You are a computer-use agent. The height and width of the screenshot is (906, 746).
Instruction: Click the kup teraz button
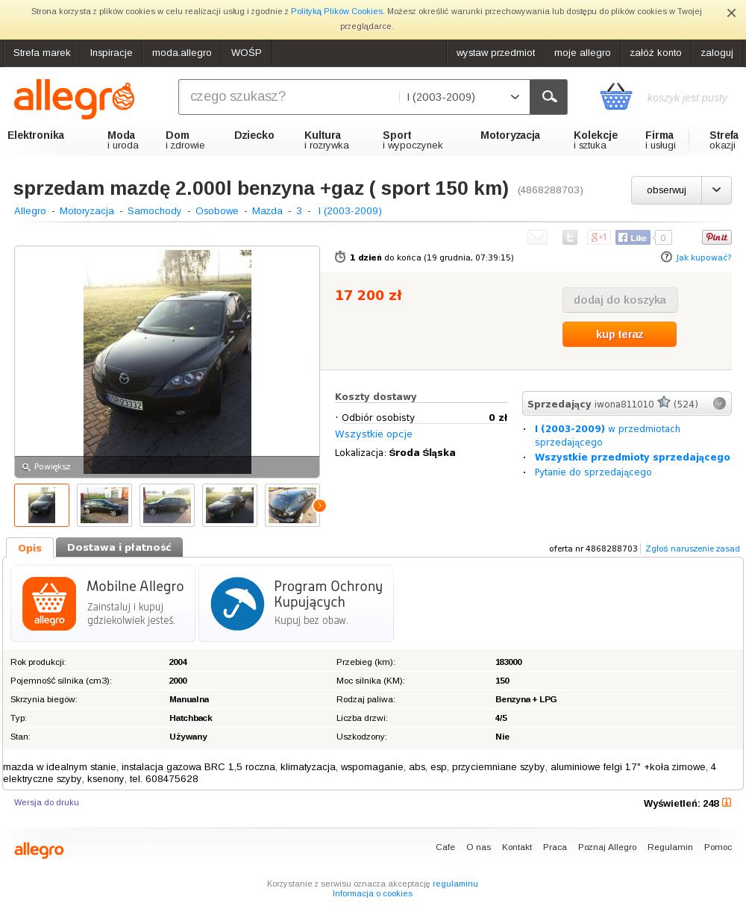619,334
